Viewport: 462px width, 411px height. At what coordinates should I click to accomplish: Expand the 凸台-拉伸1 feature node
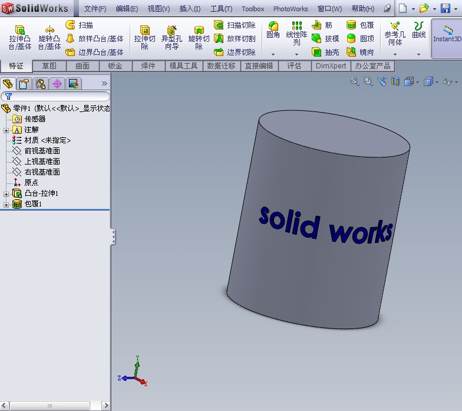(6, 194)
